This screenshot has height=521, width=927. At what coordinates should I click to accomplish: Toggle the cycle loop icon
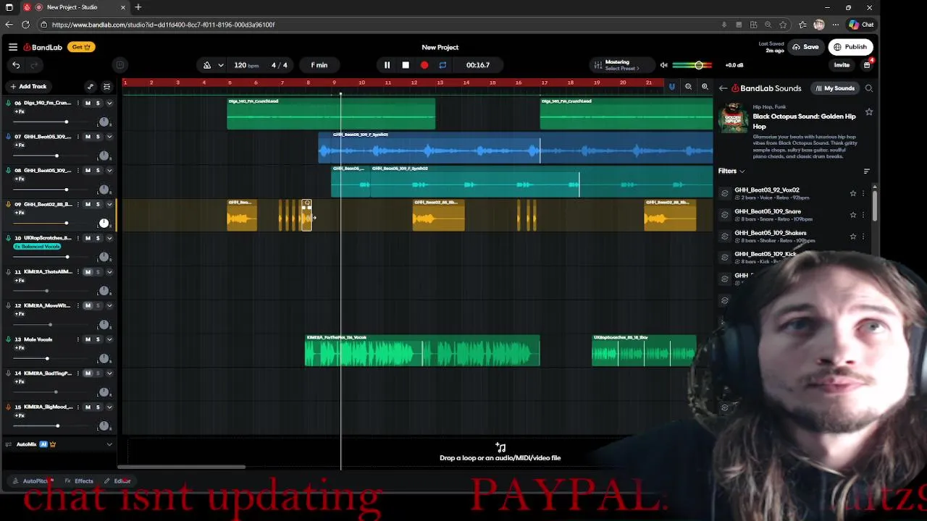tap(442, 65)
